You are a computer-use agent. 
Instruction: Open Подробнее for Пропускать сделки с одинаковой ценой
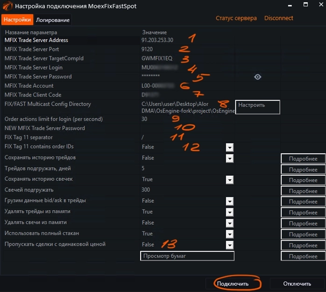[303, 245]
